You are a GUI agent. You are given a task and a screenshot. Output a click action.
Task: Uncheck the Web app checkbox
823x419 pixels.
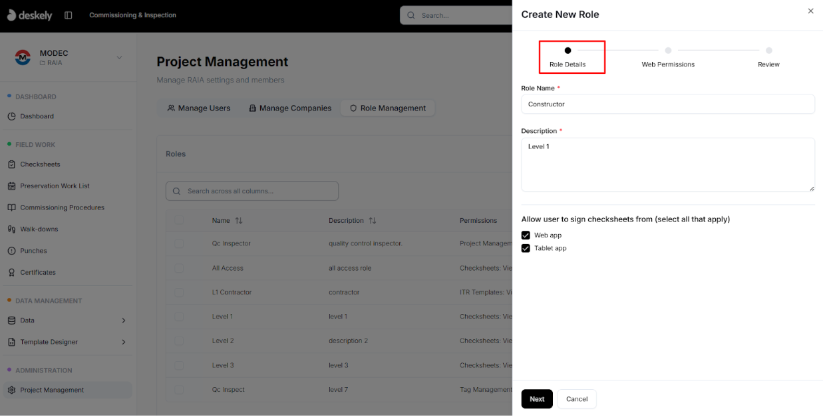tap(525, 235)
